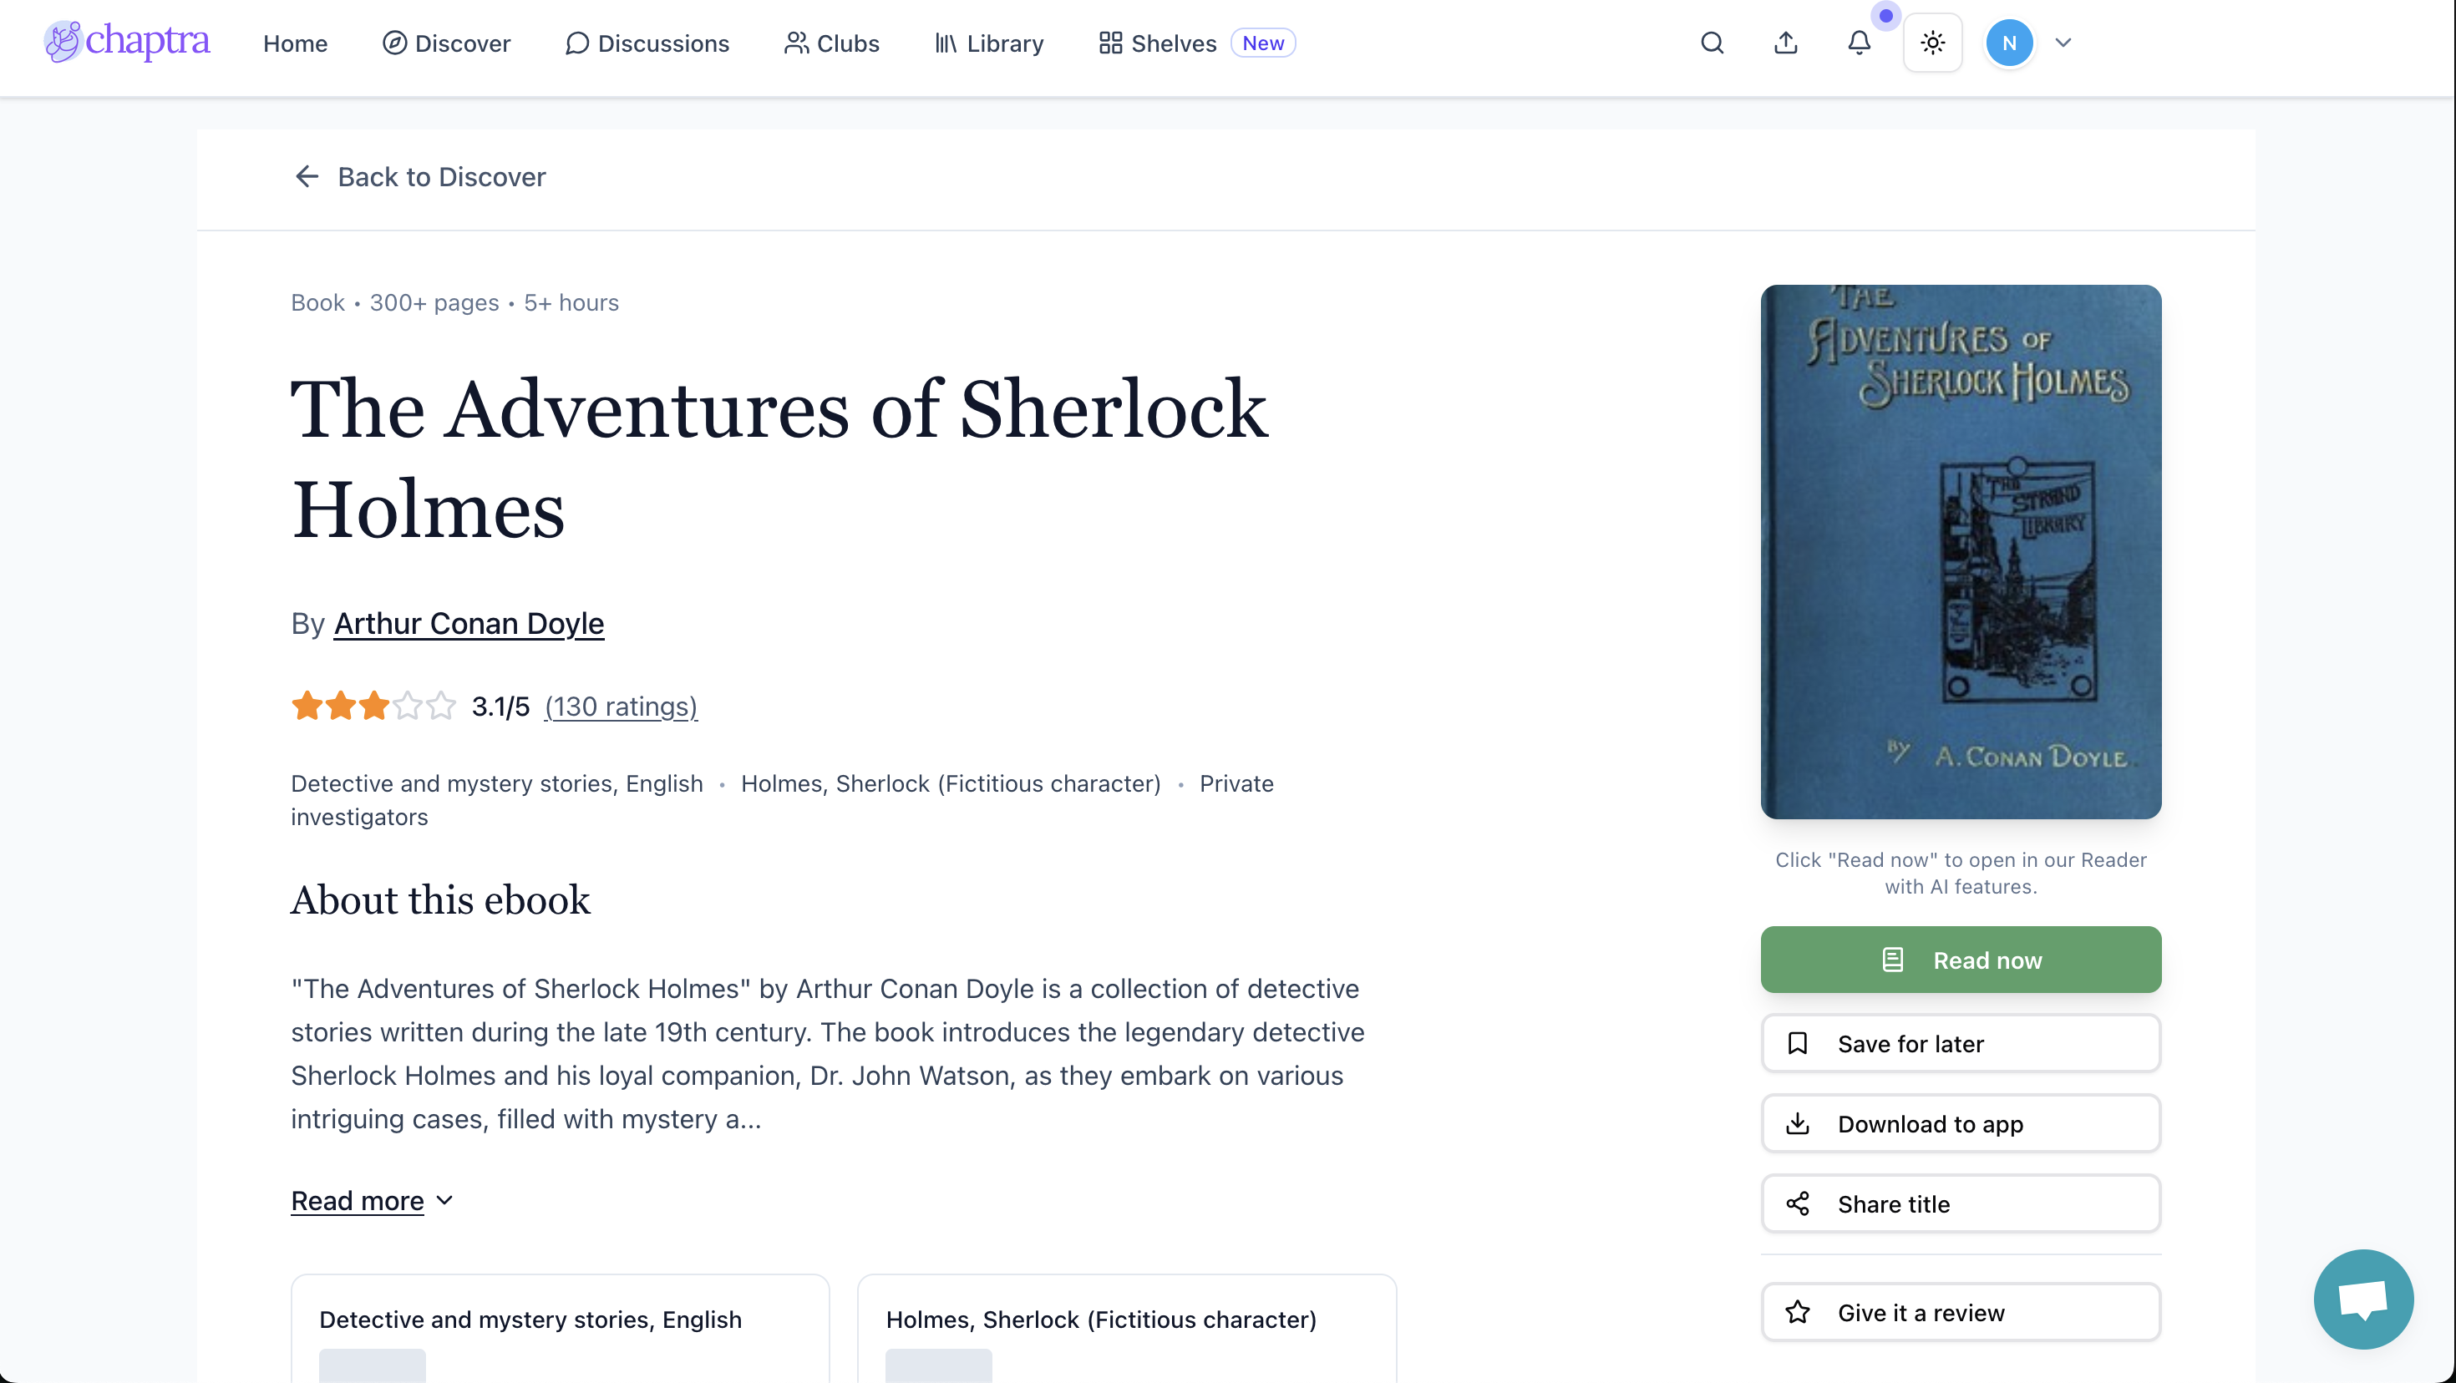
Task: Toggle the light/dark theme sun button
Action: [1931, 43]
